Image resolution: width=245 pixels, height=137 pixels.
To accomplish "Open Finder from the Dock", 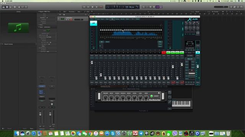I will 17,133.
